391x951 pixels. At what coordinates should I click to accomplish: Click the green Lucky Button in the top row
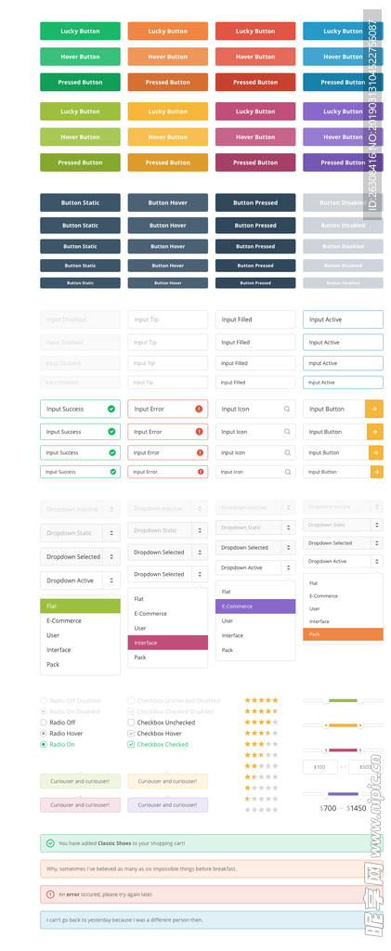(80, 31)
